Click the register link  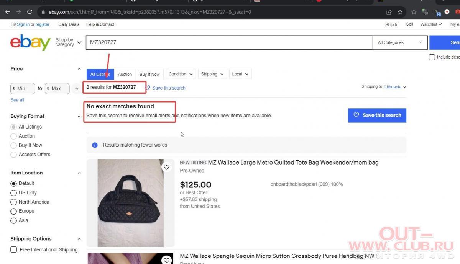click(x=42, y=24)
